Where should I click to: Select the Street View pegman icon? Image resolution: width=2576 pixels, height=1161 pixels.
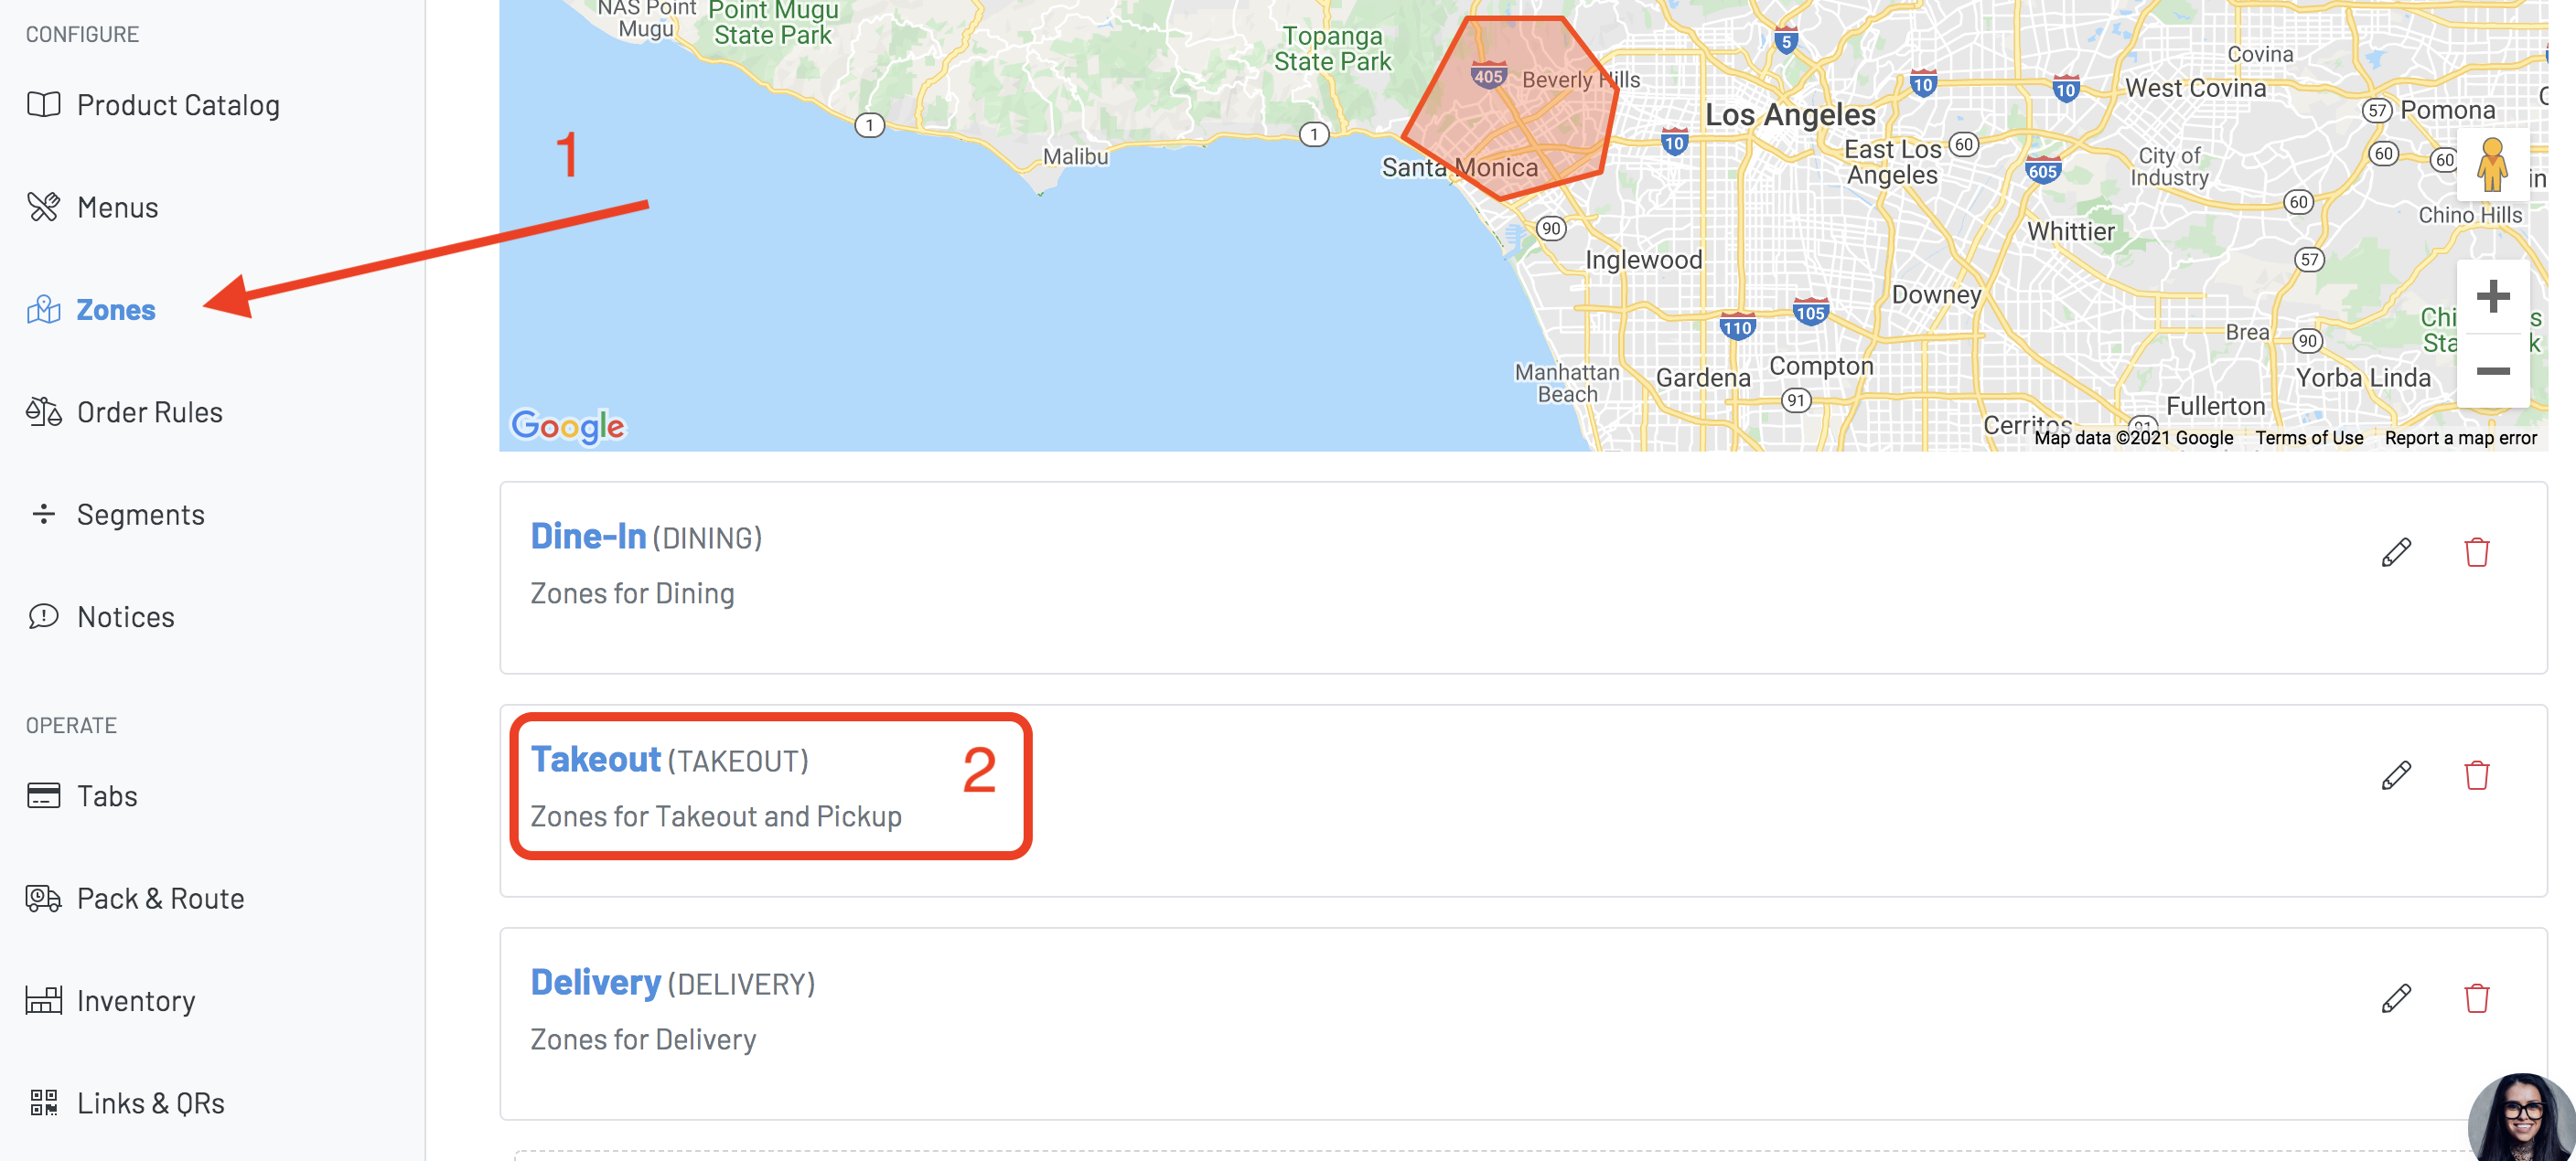[x=2492, y=165]
